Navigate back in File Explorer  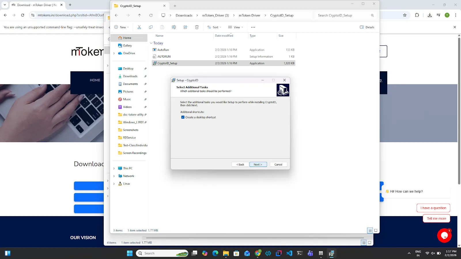(116, 15)
